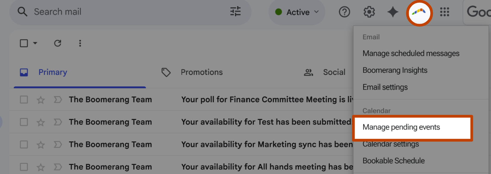Open Gmail settings gear
This screenshot has width=491, height=174.
pos(369,12)
